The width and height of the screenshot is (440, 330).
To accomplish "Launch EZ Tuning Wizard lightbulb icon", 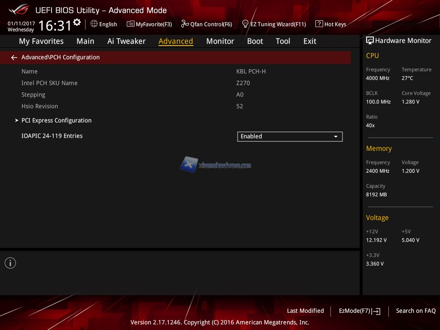I will pyautogui.click(x=245, y=24).
